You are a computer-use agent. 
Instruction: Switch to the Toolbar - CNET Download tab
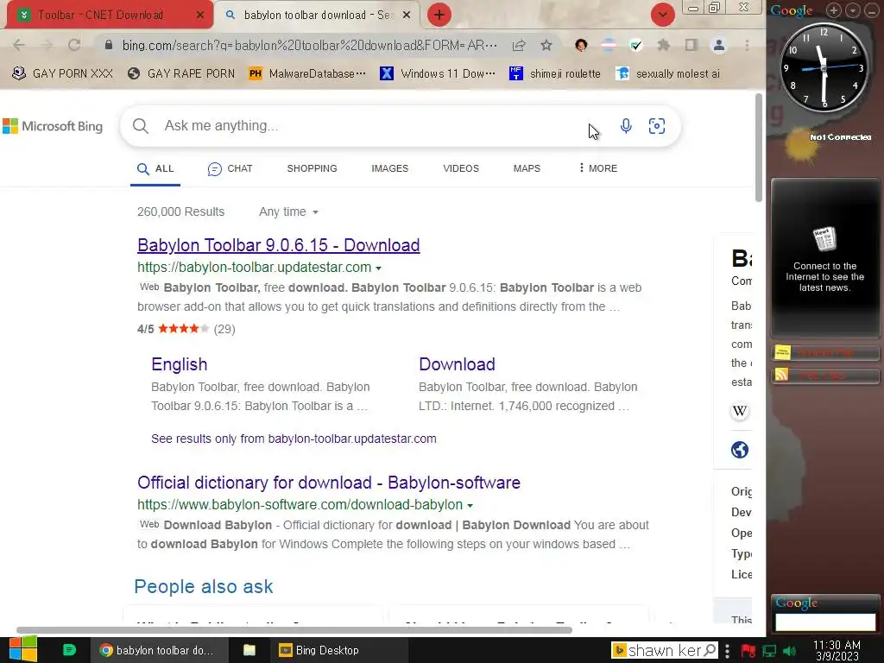tap(100, 16)
